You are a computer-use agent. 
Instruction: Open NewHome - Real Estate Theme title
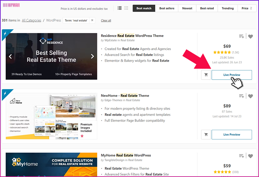click(125, 96)
